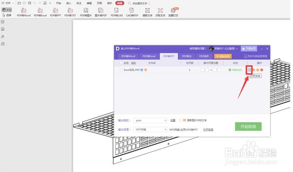The image size is (293, 172).
Task: Switch to the 页面 ribbon tab
Action: pos(100,3)
